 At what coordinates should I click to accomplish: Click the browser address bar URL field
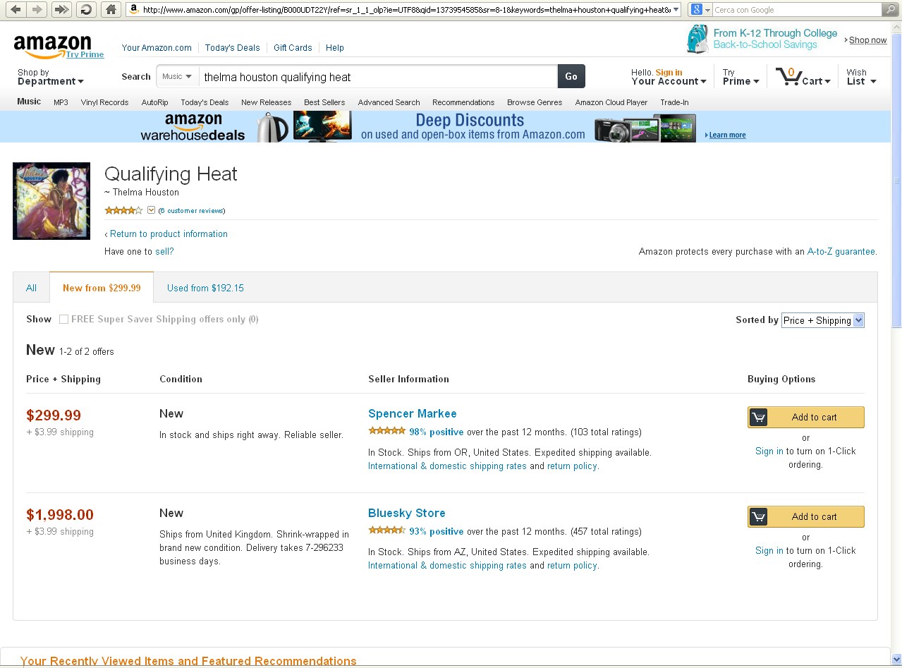click(x=406, y=9)
